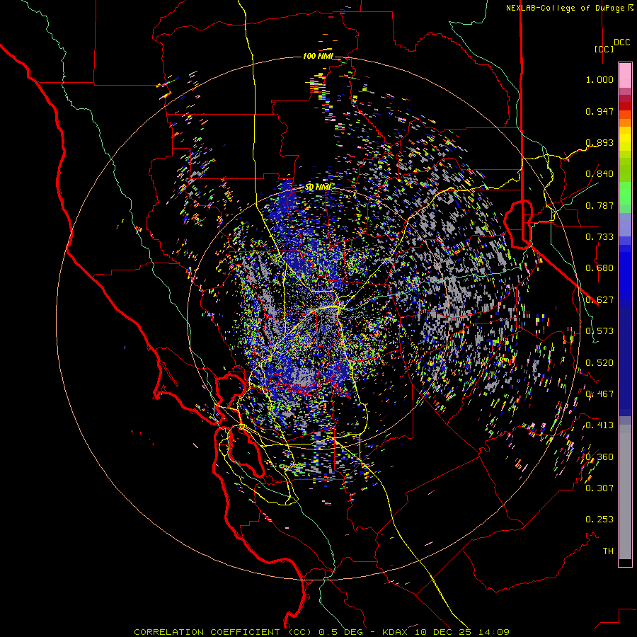Pick the light periwinkle segment near 0.733
This screenshot has height=637, width=637.
pos(625,224)
